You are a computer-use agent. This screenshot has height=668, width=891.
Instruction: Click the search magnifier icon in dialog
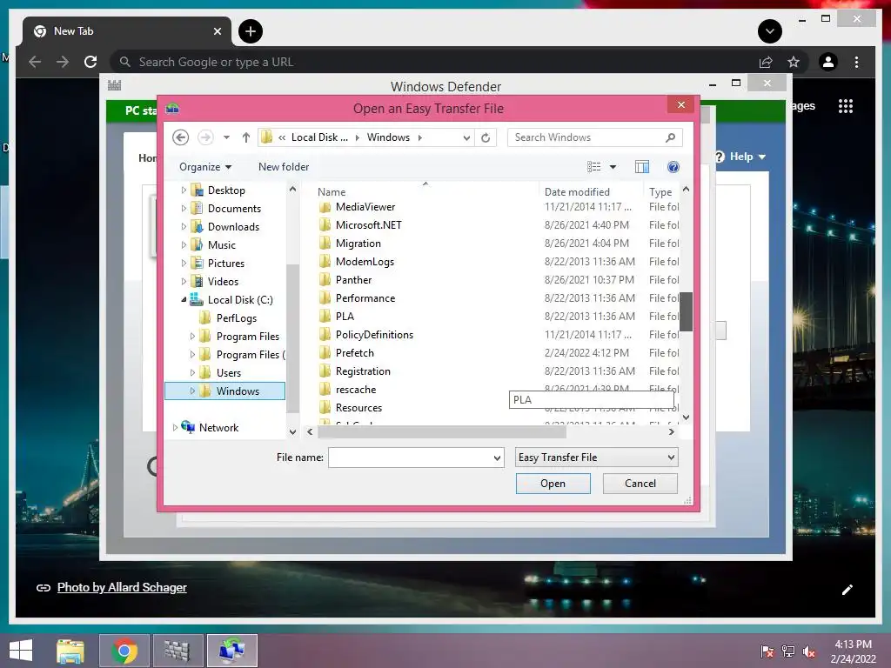tap(671, 137)
